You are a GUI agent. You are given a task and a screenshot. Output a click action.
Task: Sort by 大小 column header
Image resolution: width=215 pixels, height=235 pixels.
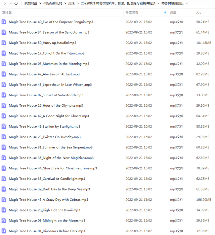click(199, 12)
